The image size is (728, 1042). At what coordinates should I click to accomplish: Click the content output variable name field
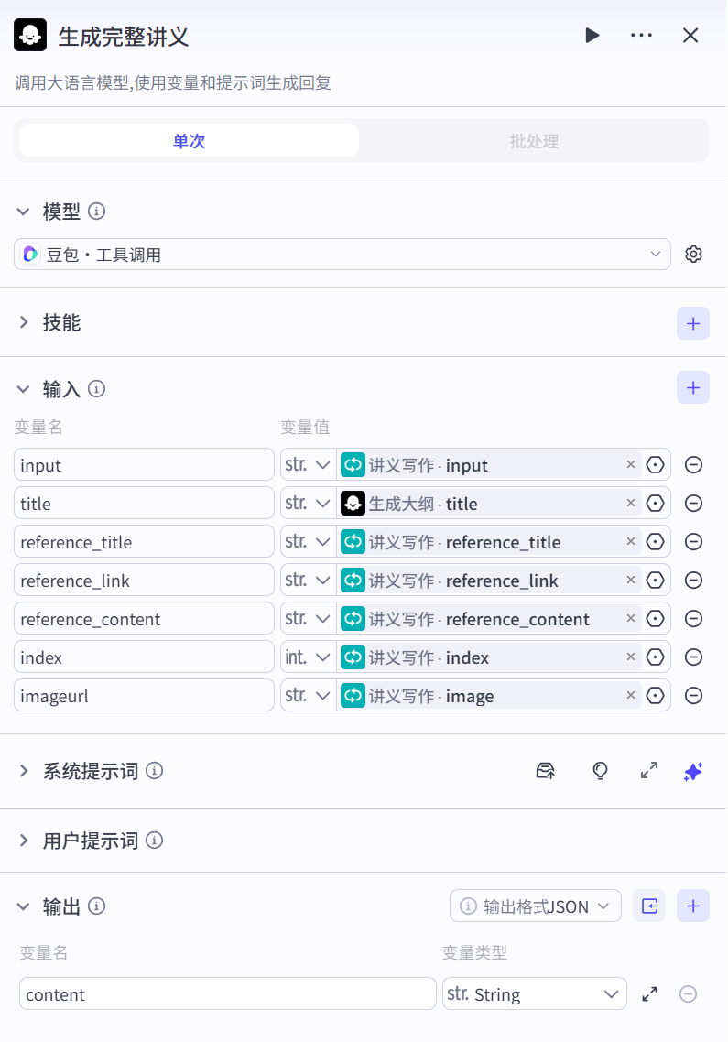(227, 994)
